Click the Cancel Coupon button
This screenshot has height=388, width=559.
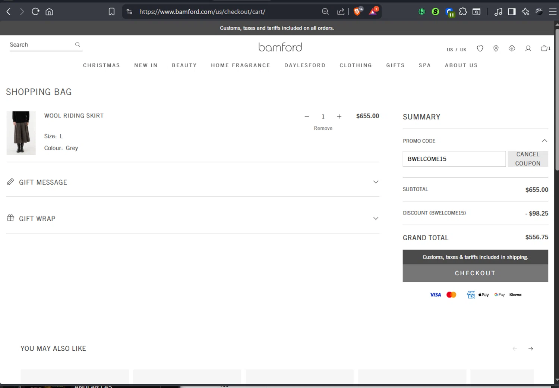pyautogui.click(x=528, y=159)
